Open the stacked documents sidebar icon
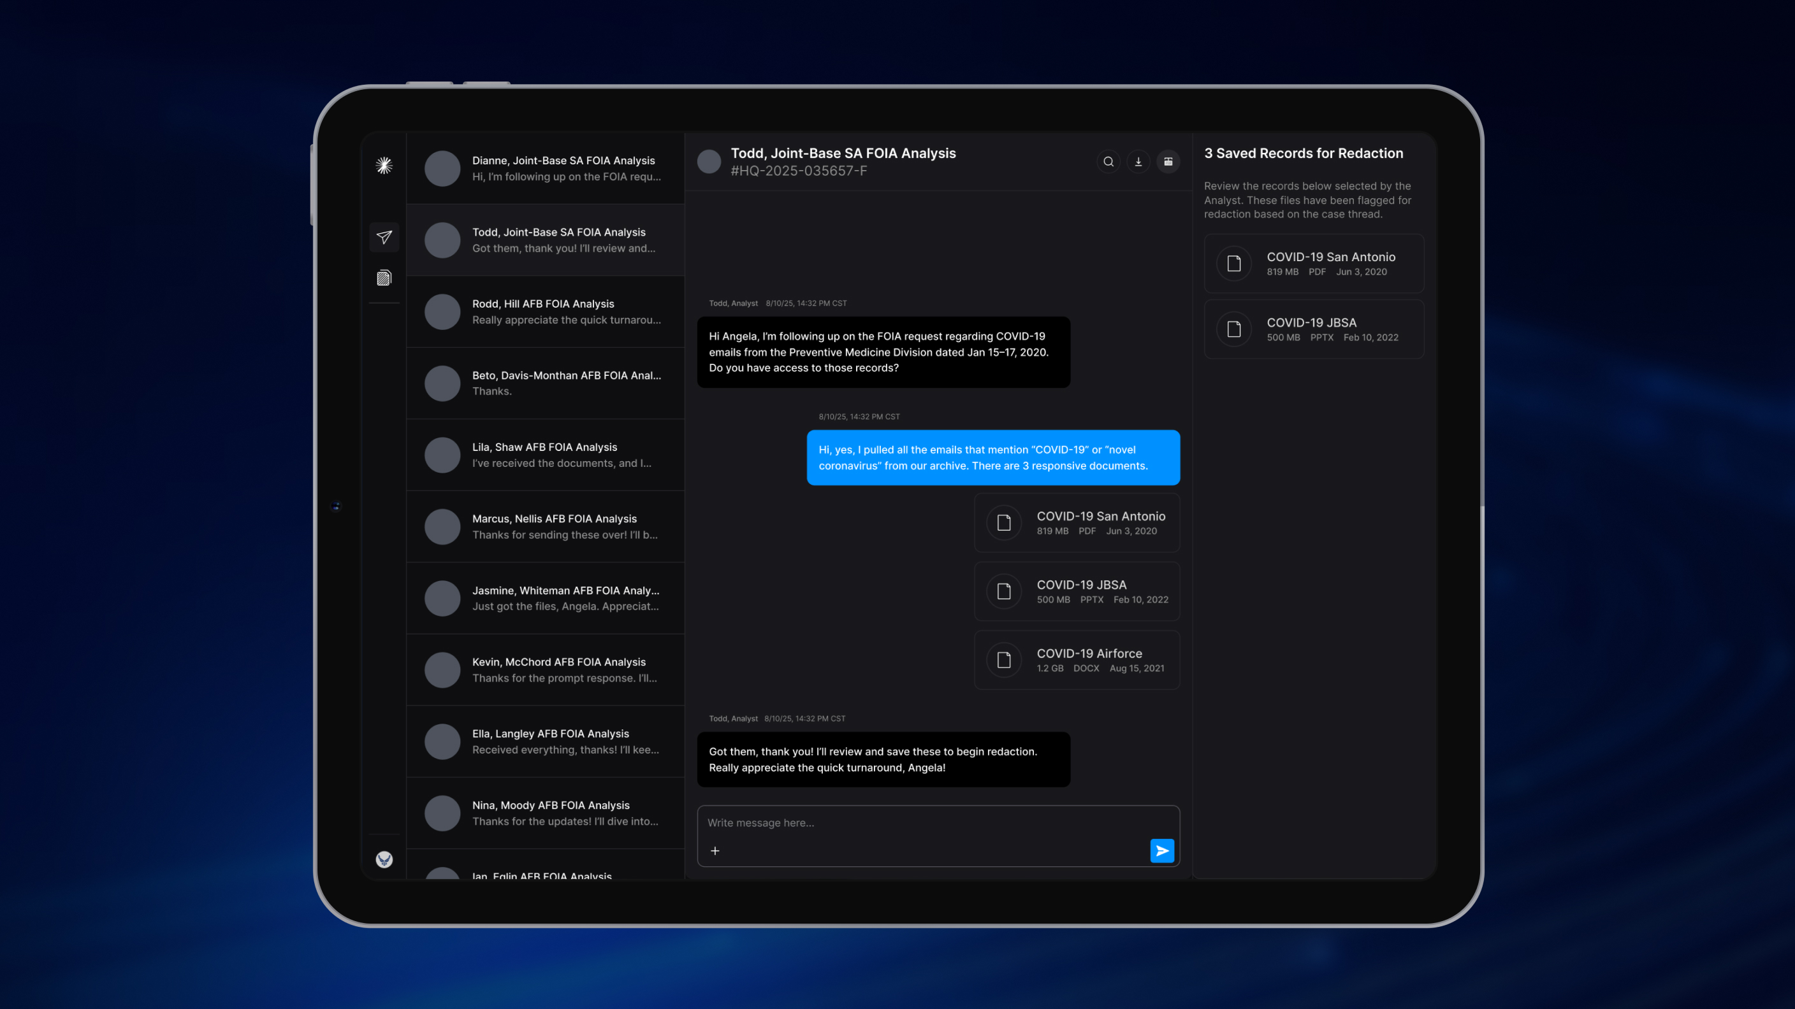 point(384,278)
